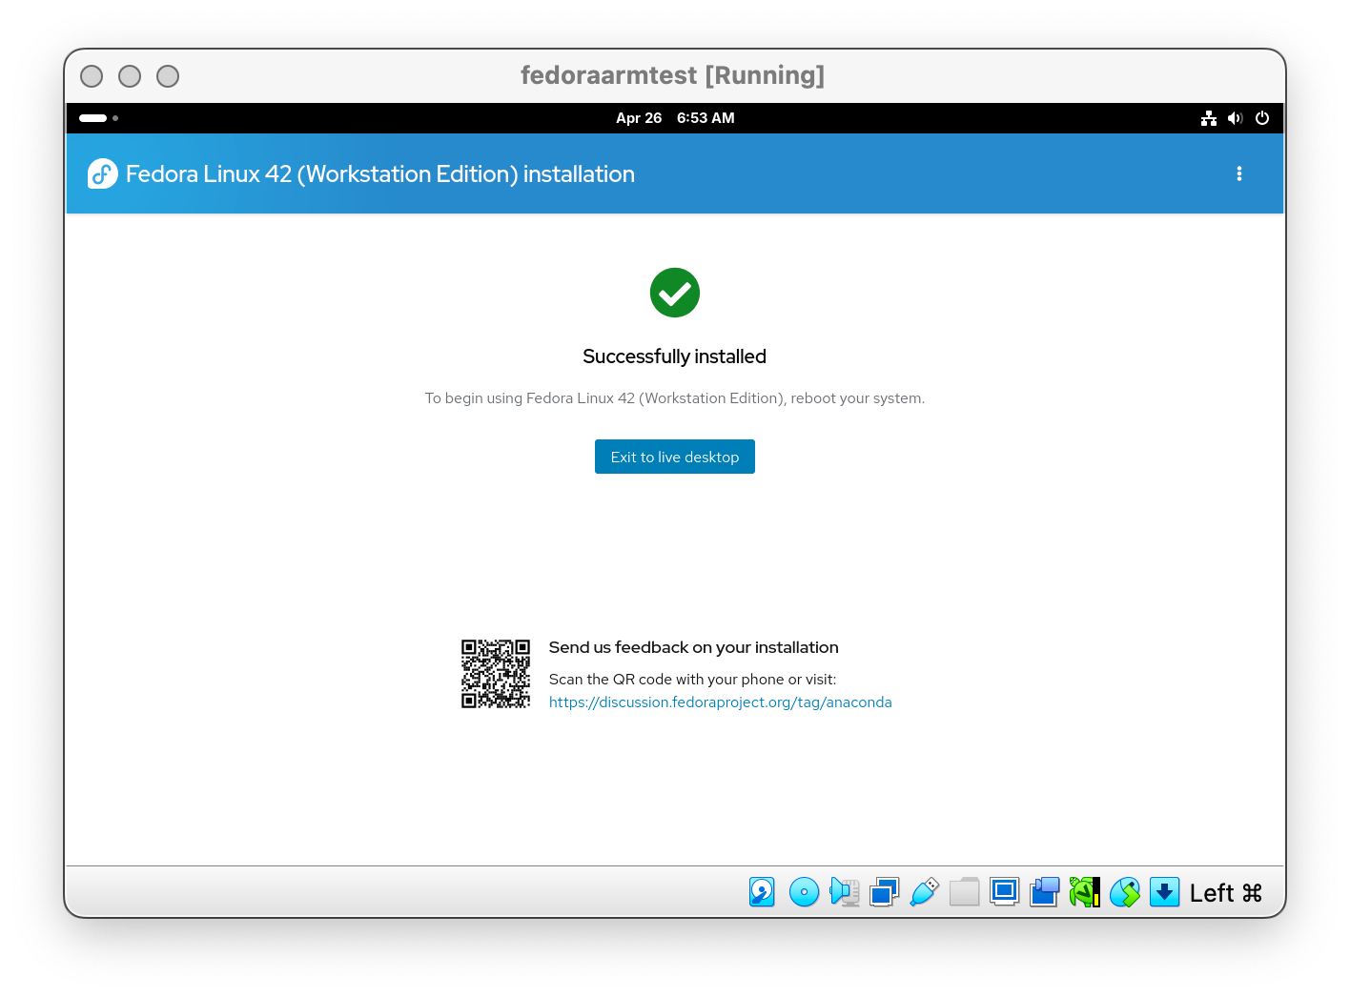Screen dimensions: 1350x997
Task: Open the discussion.fedoraproject.org anaconda link
Action: (x=720, y=702)
